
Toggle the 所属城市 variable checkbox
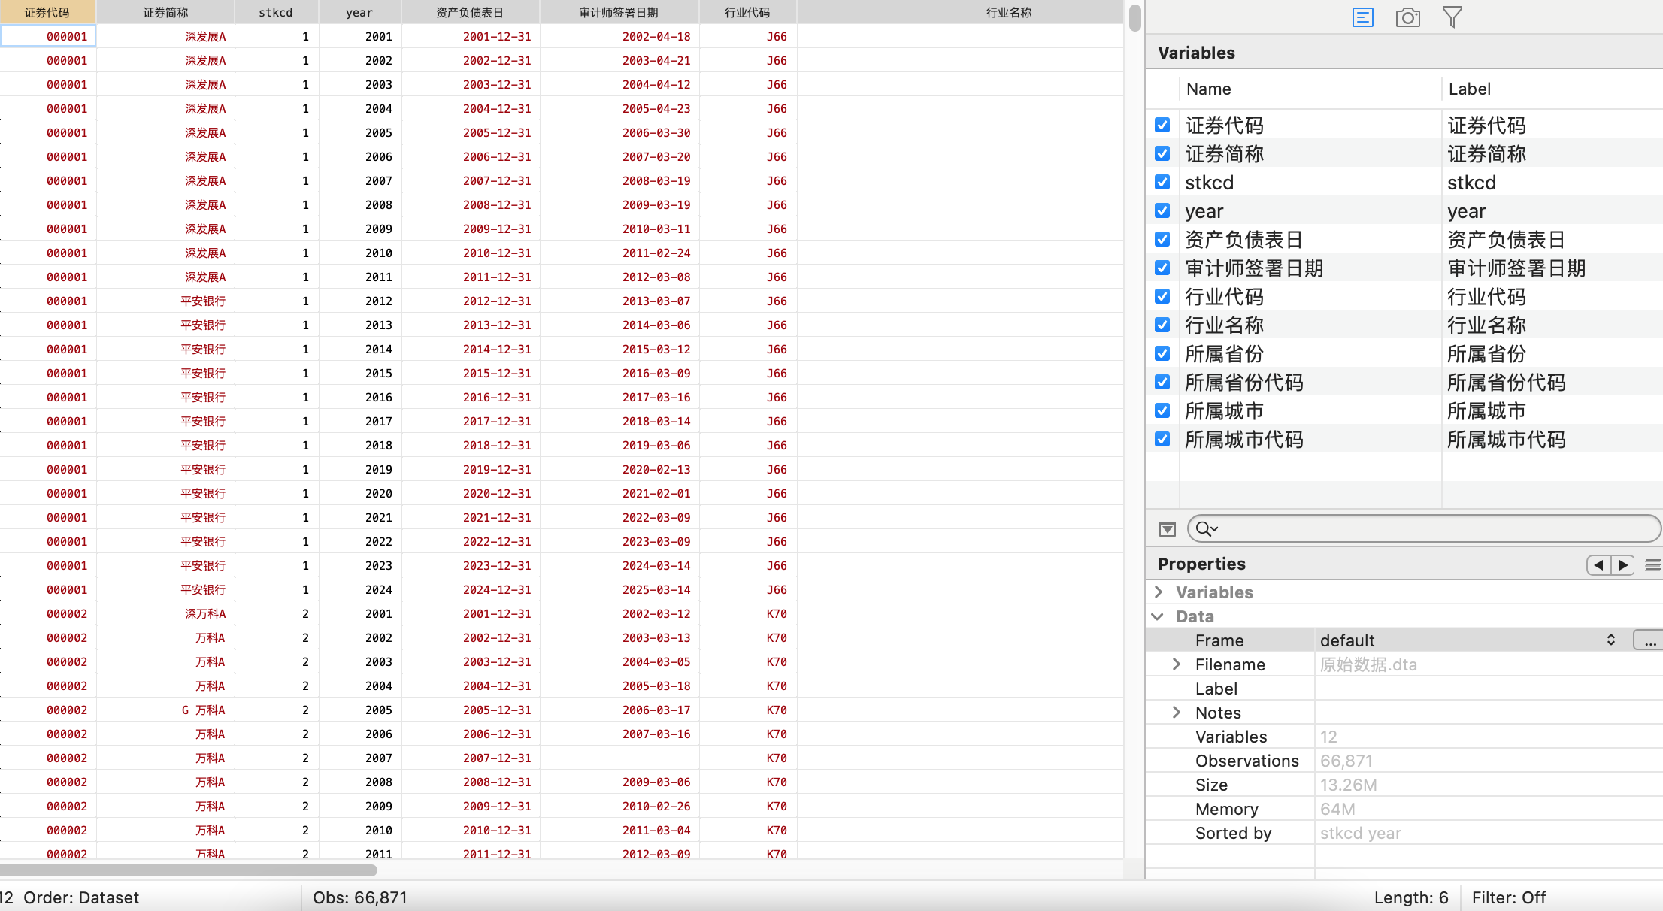click(x=1162, y=410)
